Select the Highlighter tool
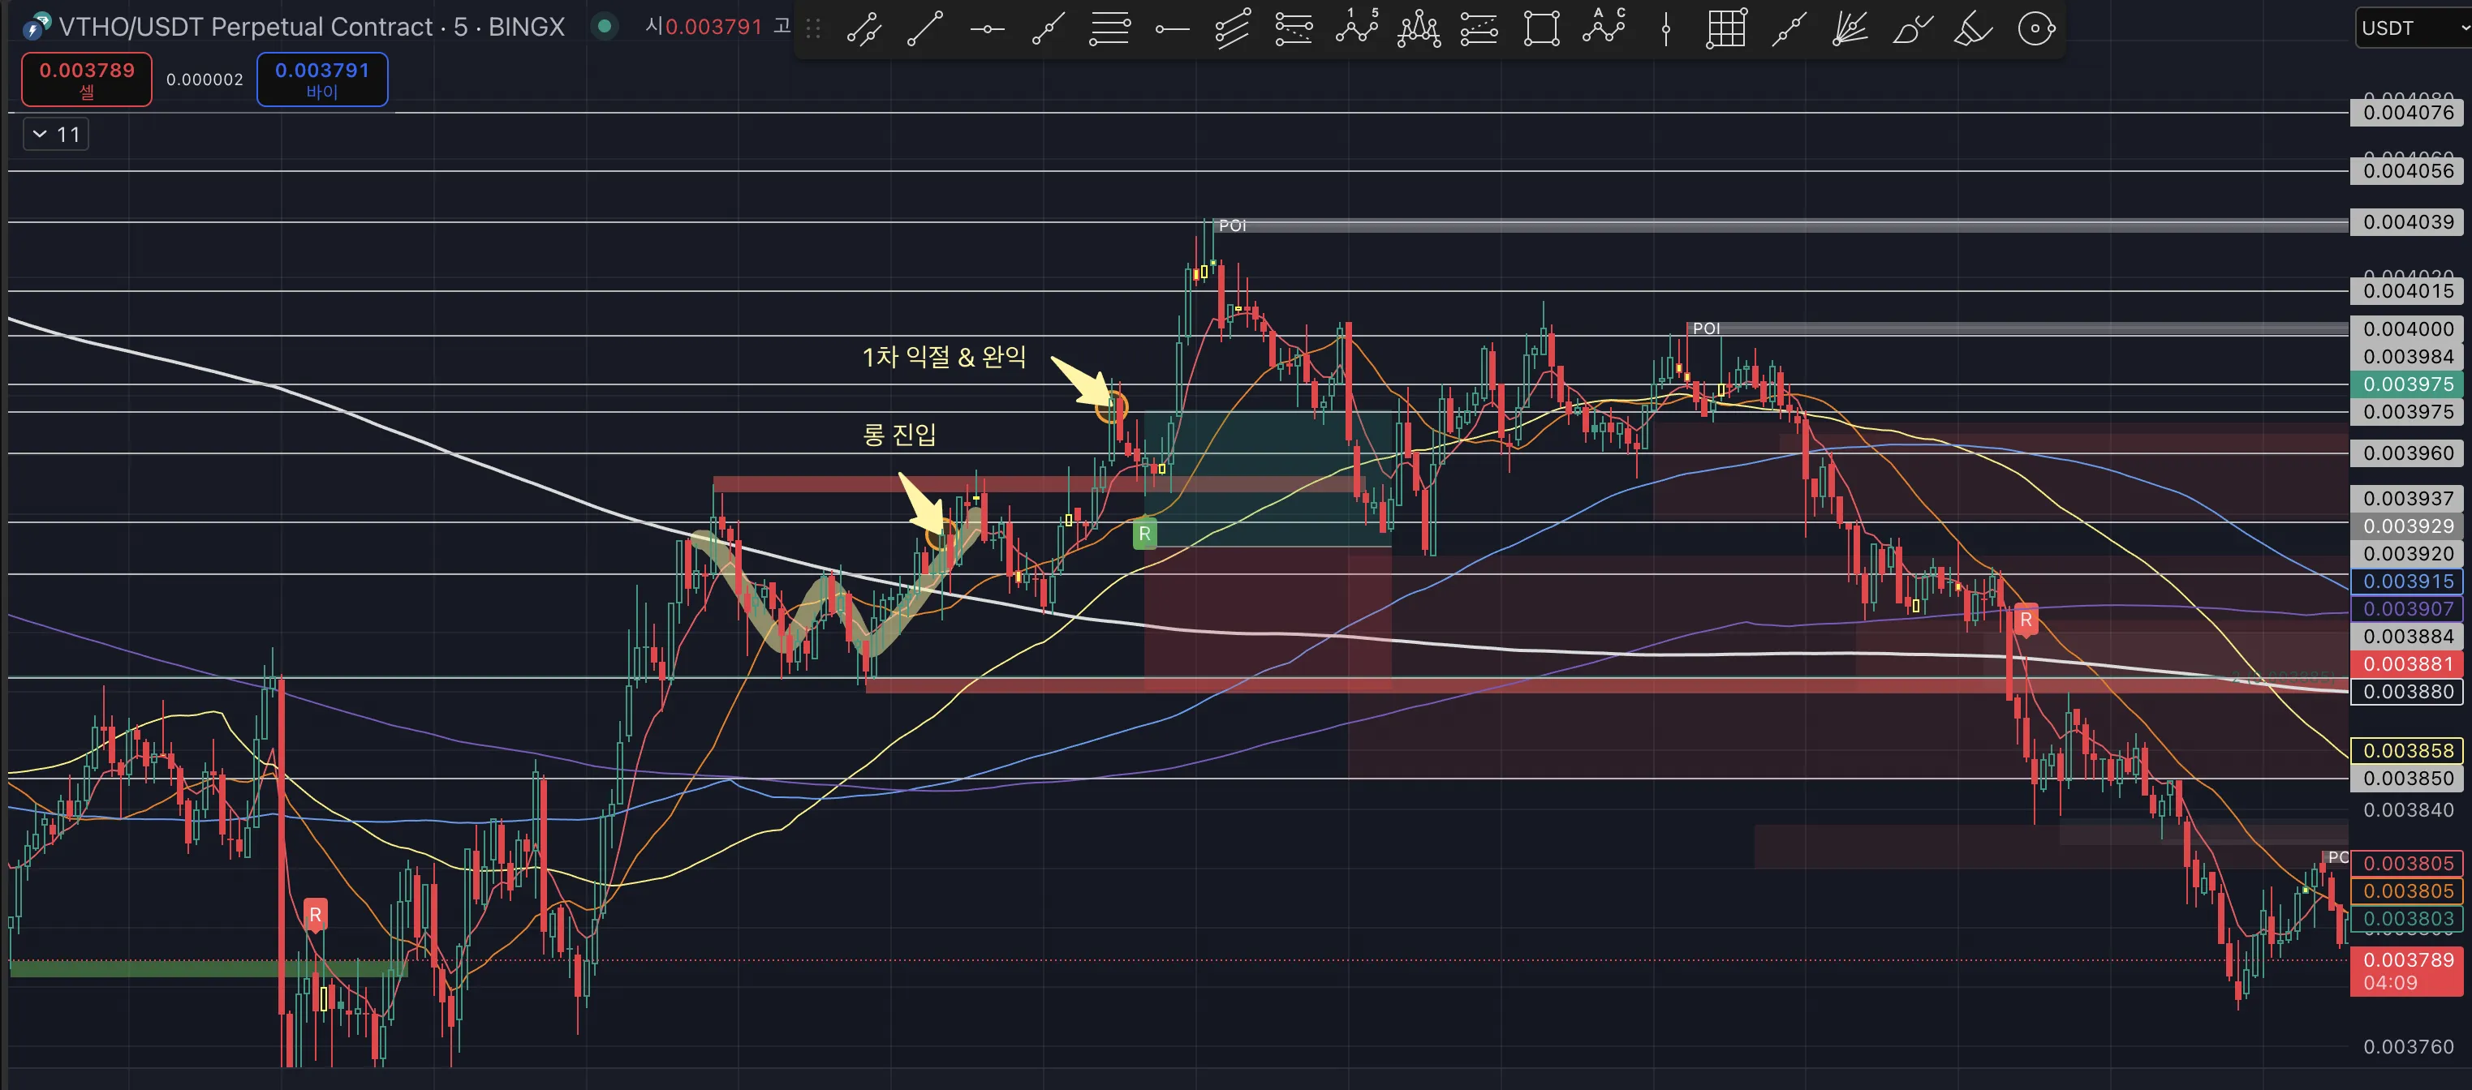 1973,28
